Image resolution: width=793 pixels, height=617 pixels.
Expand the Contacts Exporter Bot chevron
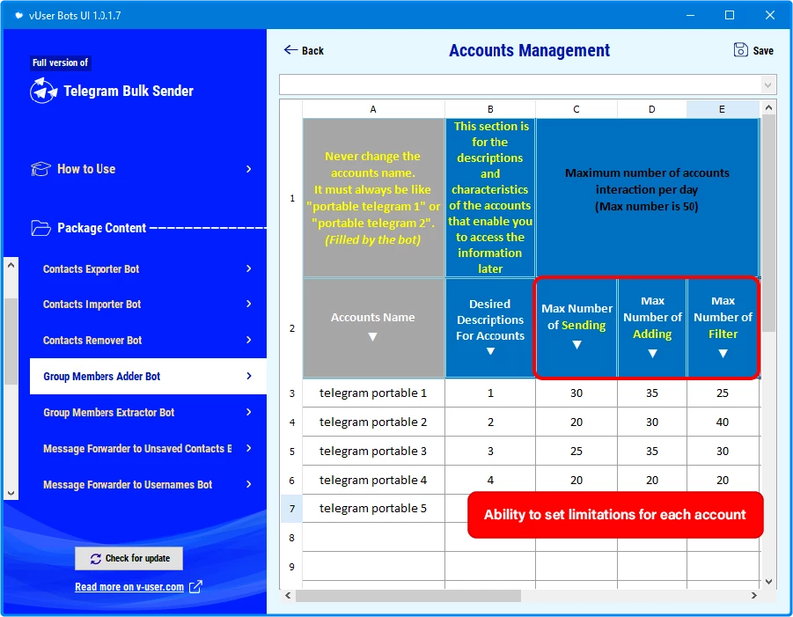tap(249, 268)
